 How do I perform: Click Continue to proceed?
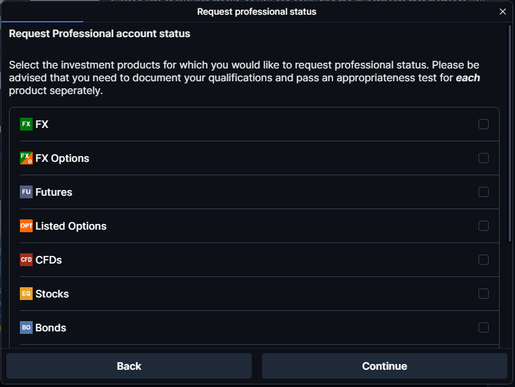click(x=384, y=366)
